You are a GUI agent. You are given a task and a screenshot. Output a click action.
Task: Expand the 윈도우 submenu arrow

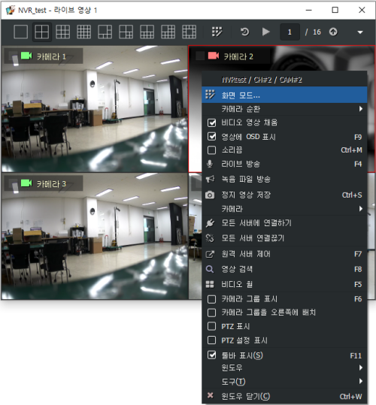(x=361, y=367)
